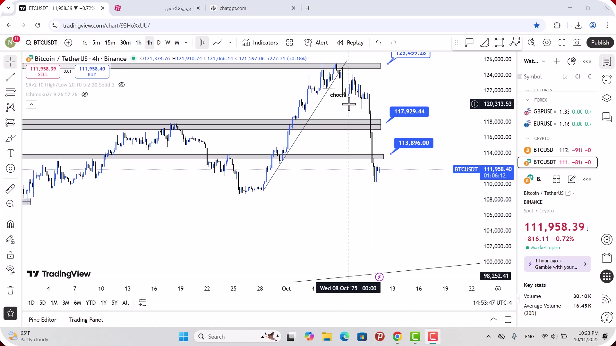
Task: Select the 15m timeframe
Action: [110, 43]
